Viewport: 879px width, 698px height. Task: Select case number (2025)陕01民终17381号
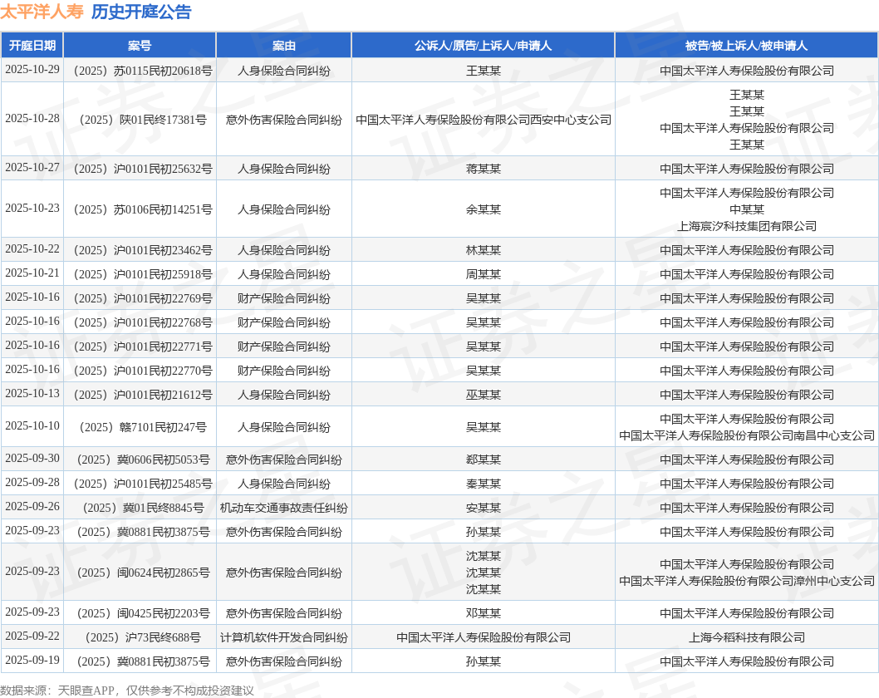click(x=143, y=120)
